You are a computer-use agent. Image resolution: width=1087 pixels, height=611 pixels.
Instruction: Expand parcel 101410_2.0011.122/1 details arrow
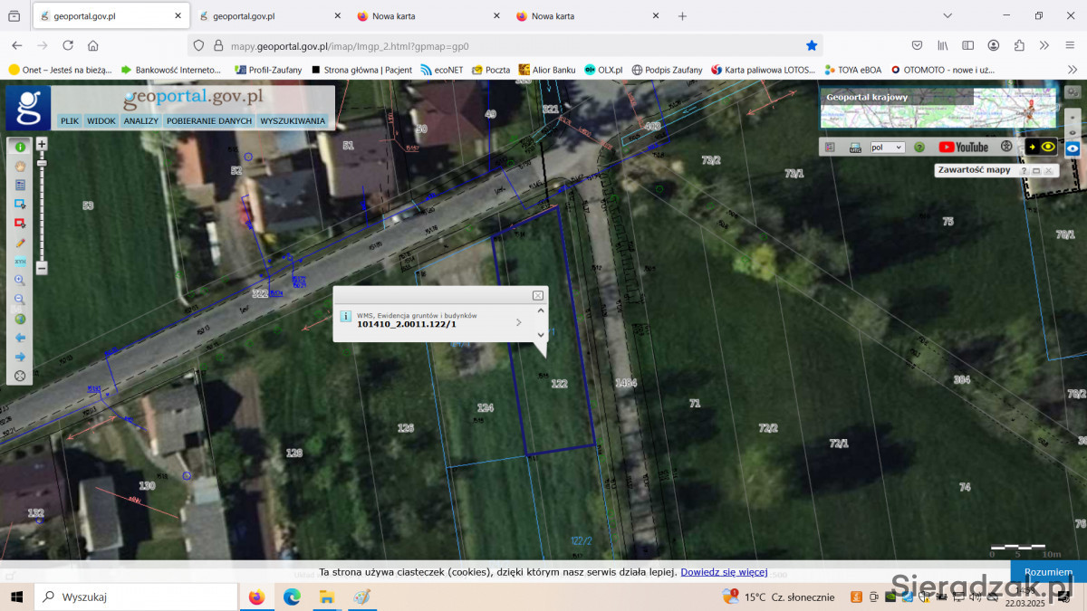click(x=518, y=321)
